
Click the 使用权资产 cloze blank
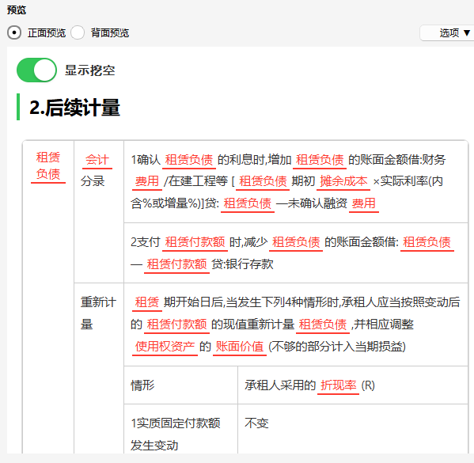(165, 347)
